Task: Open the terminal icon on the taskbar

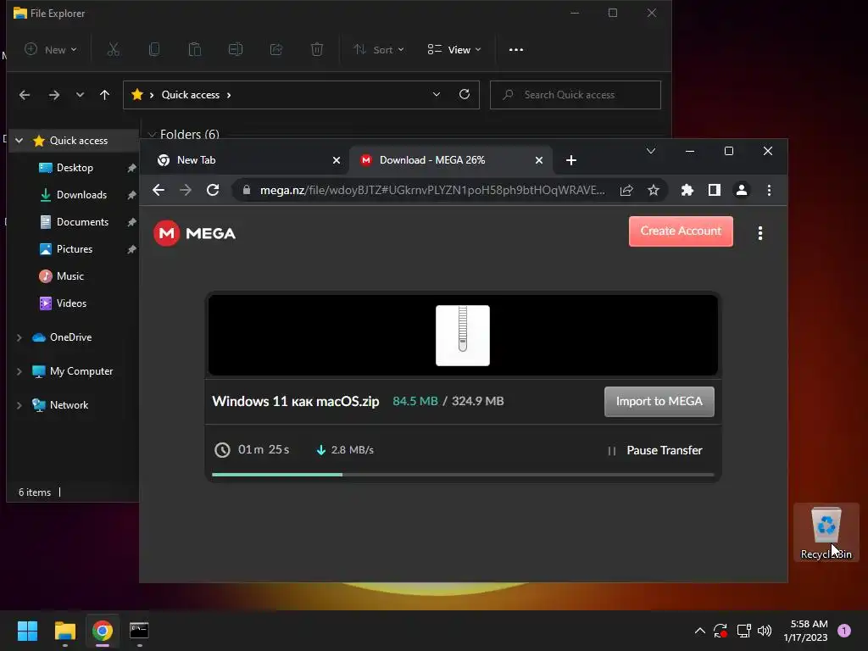Action: pyautogui.click(x=139, y=631)
